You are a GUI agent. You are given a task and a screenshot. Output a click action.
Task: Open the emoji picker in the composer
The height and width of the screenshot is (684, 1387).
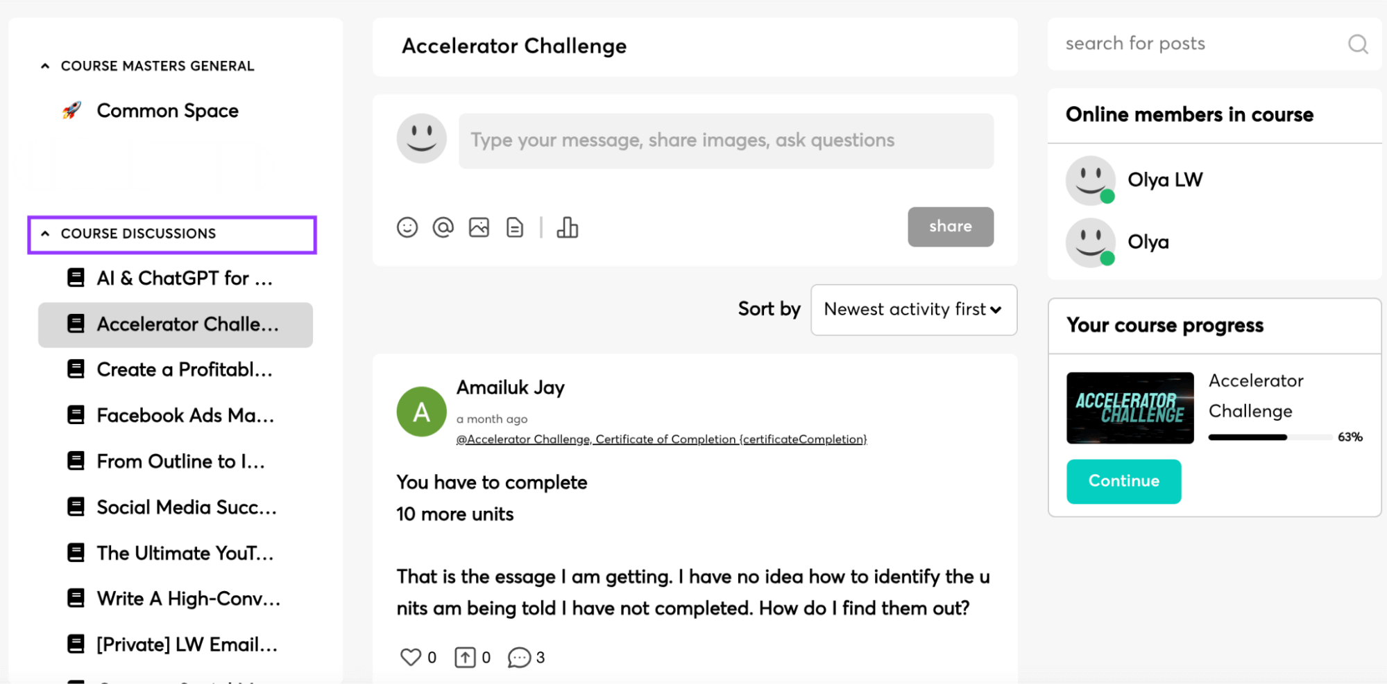click(408, 227)
